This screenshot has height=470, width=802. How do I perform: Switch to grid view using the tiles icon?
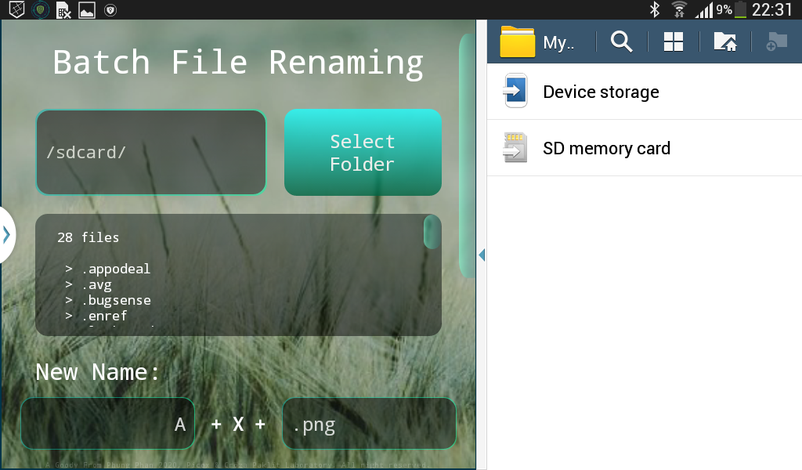(674, 42)
